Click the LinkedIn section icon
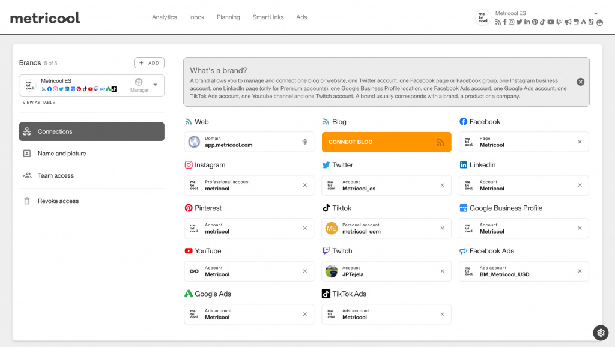 [x=463, y=165]
